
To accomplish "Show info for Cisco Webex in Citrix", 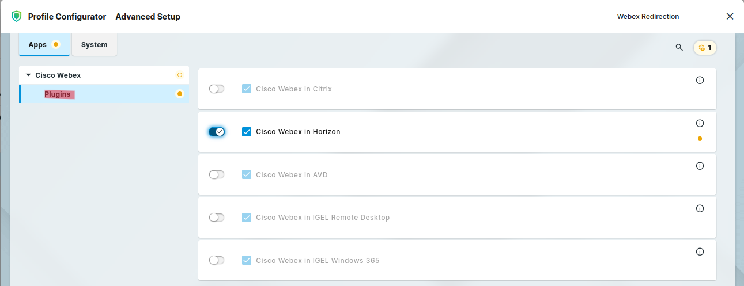I will pyautogui.click(x=700, y=81).
